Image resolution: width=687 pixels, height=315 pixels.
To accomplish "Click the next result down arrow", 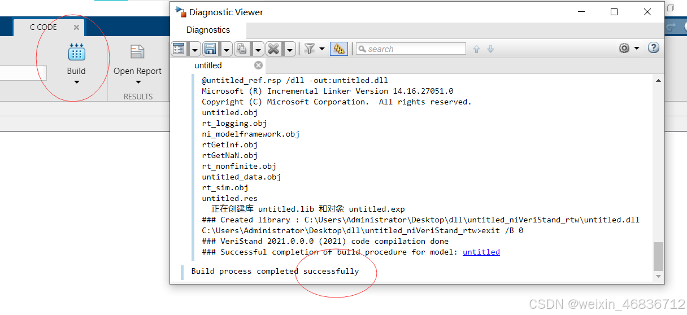I will [490, 49].
